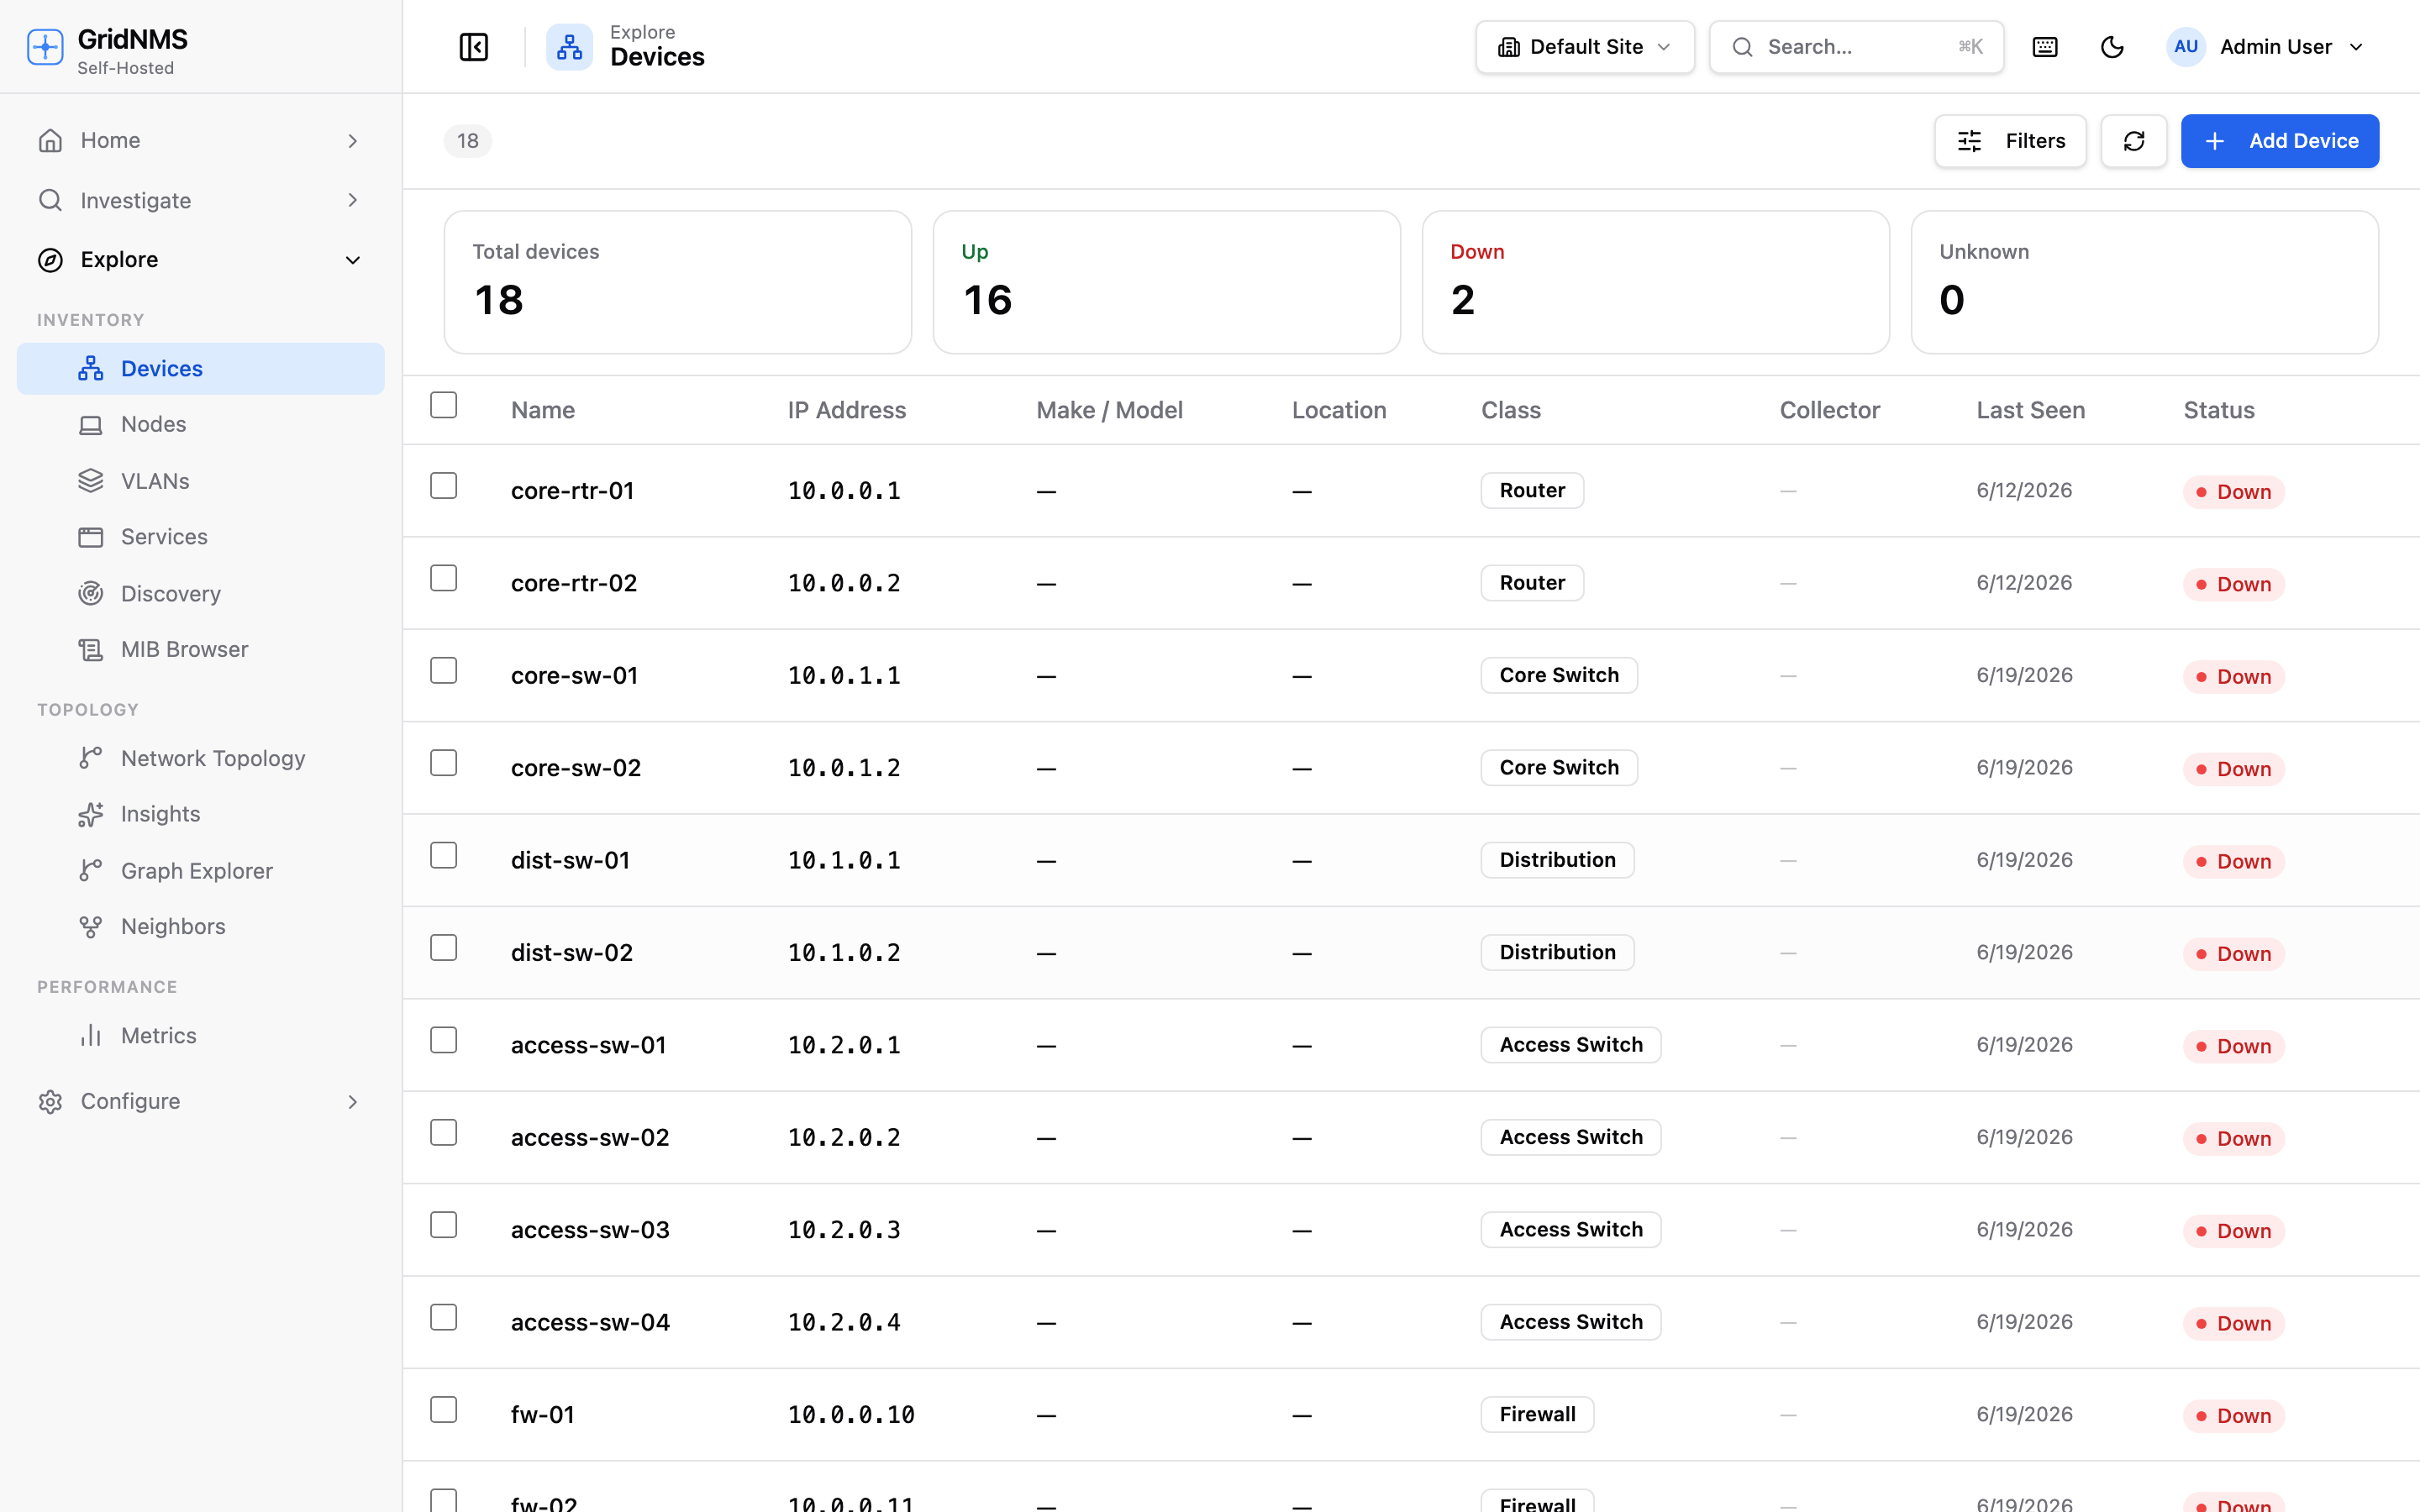Click the Graph Explorer icon
2420x1512 pixels.
click(x=91, y=871)
